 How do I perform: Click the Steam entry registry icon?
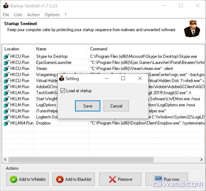click(6, 69)
